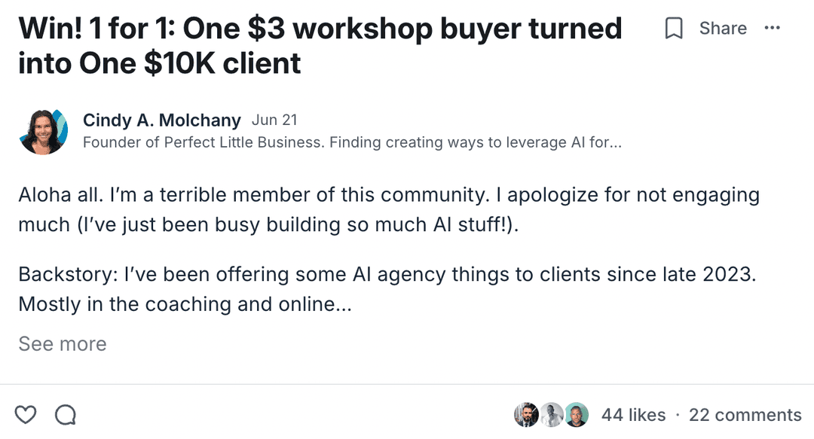Open the 22 comments link
The image size is (814, 439).
[745, 415]
